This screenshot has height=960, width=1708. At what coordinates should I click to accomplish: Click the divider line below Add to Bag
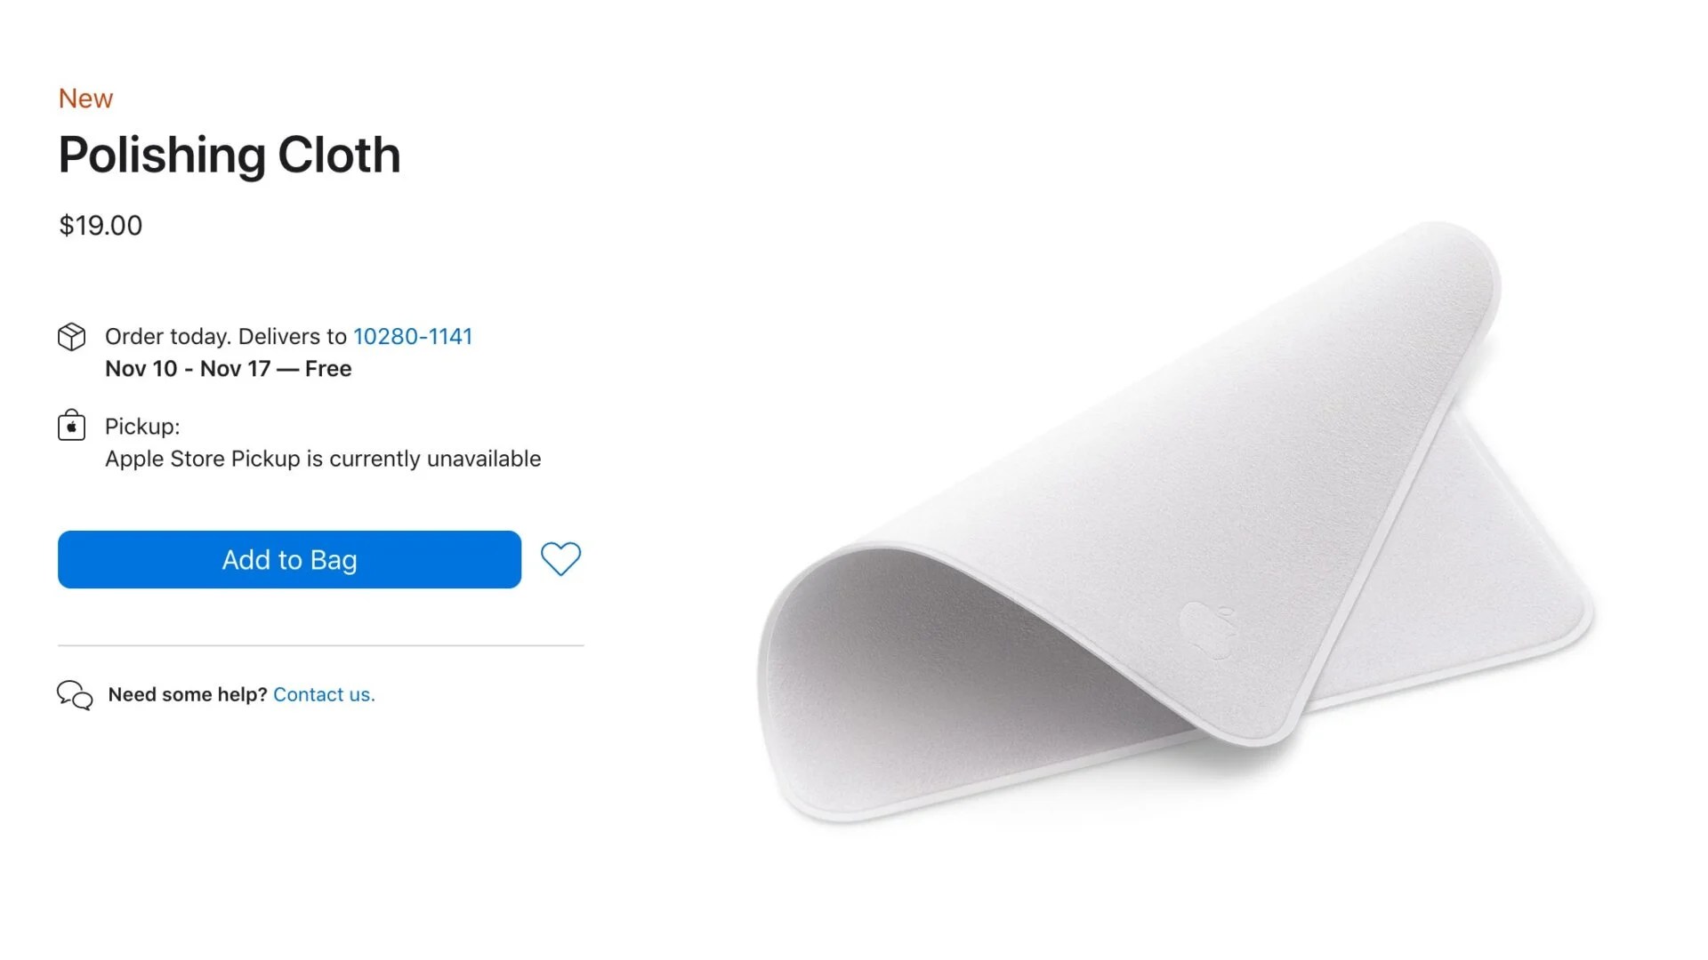320,645
